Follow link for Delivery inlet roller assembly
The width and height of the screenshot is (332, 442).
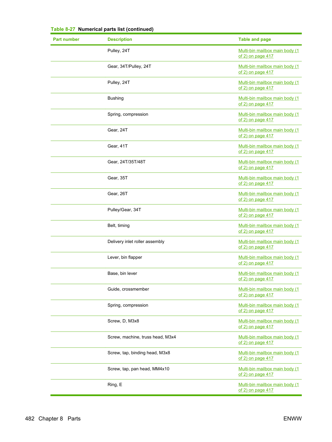[268, 244]
